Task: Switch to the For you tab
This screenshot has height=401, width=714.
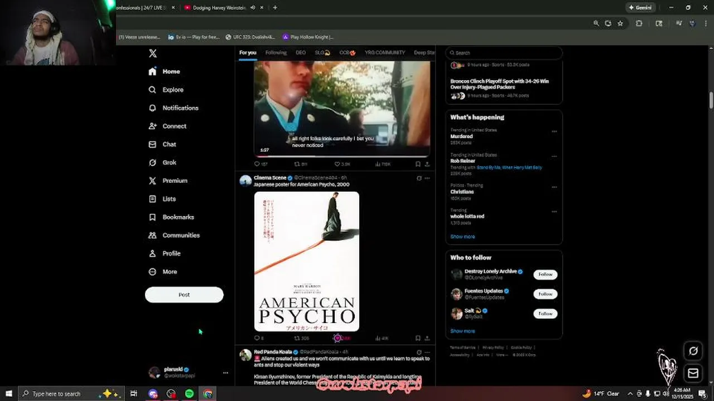Action: point(248,53)
